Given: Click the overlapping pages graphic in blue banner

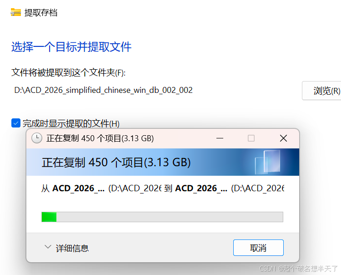Looking at the screenshot, I should coord(267,162).
